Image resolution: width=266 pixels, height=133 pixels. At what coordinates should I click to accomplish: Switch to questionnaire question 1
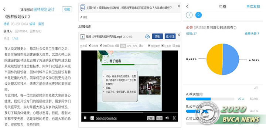[x=189, y=15]
